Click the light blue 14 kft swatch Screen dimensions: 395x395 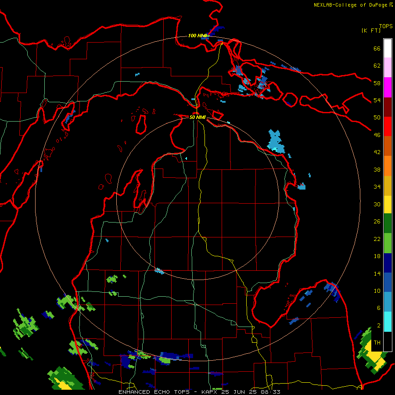(x=388, y=302)
